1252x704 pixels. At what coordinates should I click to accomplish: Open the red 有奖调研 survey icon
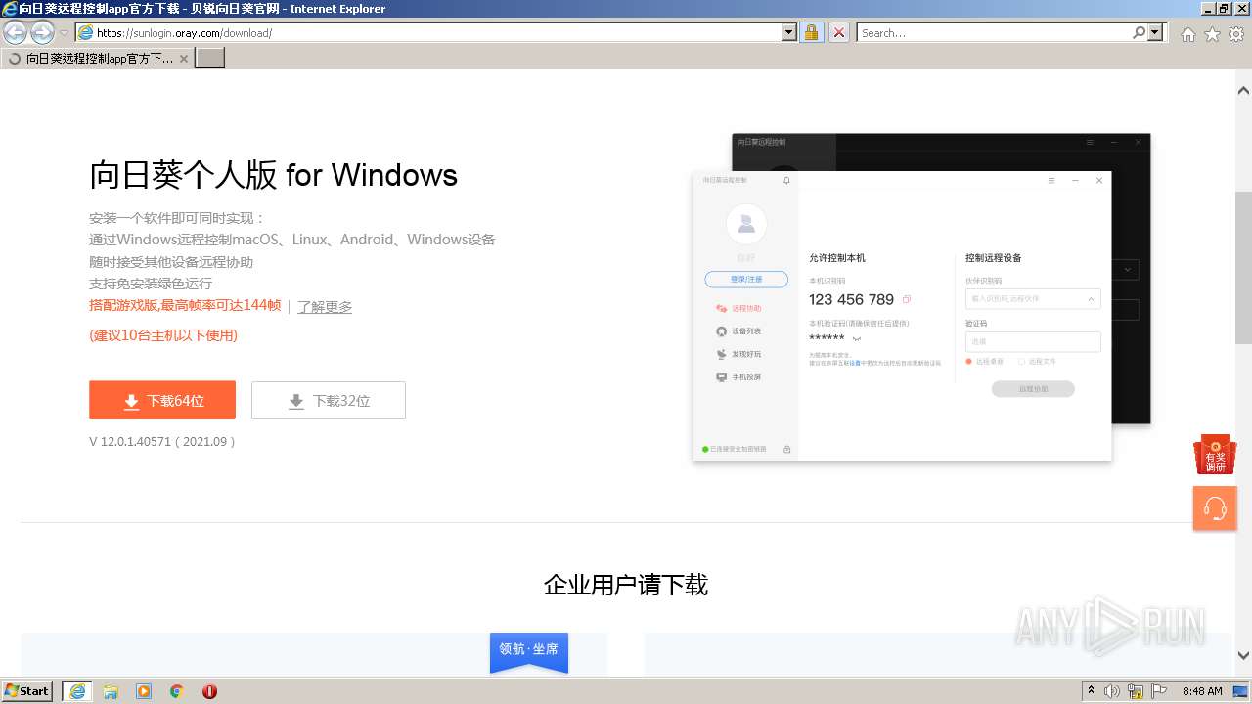coord(1215,455)
